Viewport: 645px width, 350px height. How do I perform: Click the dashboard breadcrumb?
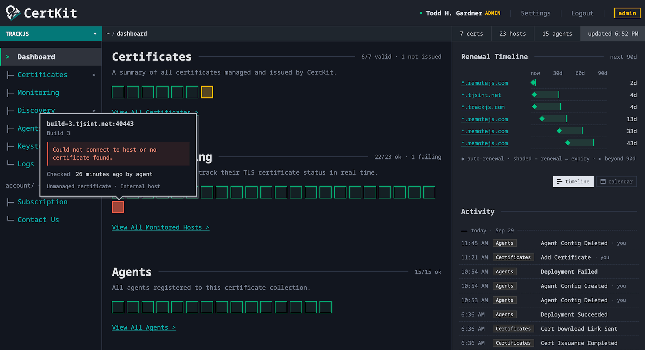coord(132,34)
